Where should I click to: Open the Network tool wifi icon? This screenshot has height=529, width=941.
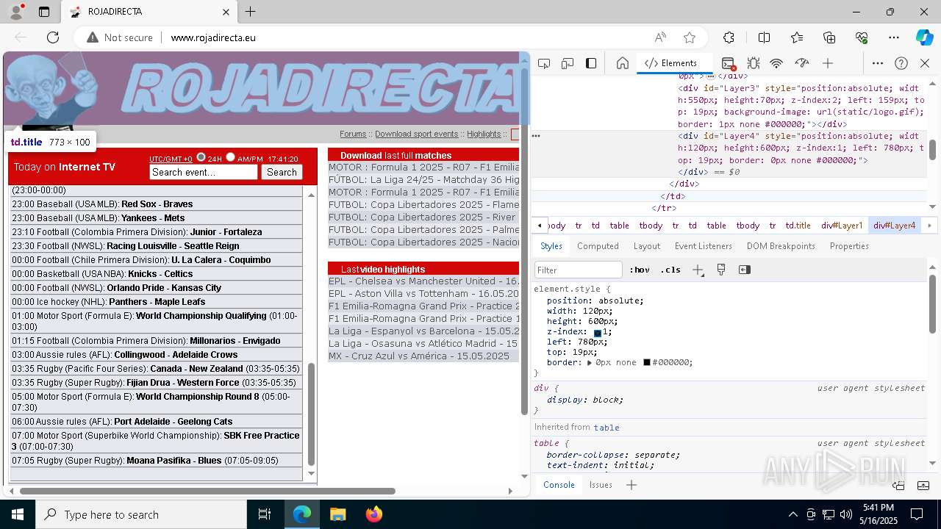(776, 63)
